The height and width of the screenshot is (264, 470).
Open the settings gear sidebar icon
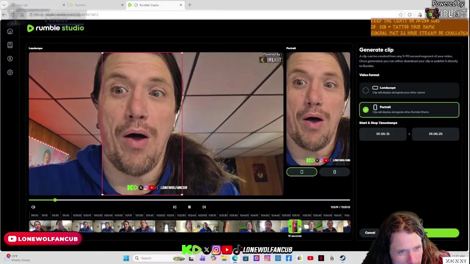pyautogui.click(x=10, y=72)
